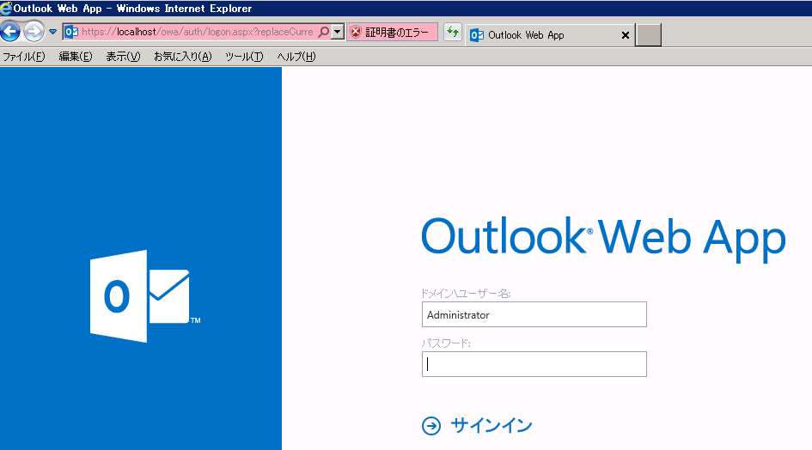Click the サインイン sign-in link
This screenshot has width=812, height=450.
(491, 425)
